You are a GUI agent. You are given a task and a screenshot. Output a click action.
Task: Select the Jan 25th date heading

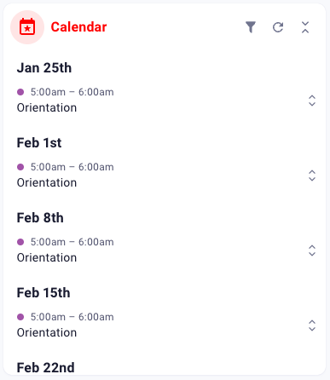pos(44,68)
